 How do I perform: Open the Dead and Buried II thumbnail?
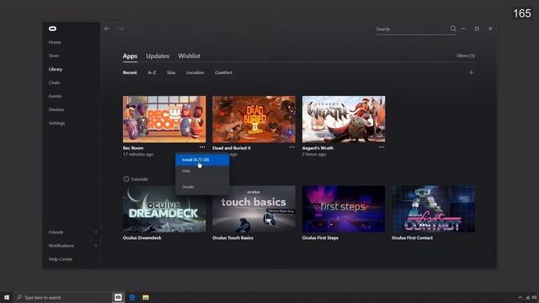click(254, 119)
